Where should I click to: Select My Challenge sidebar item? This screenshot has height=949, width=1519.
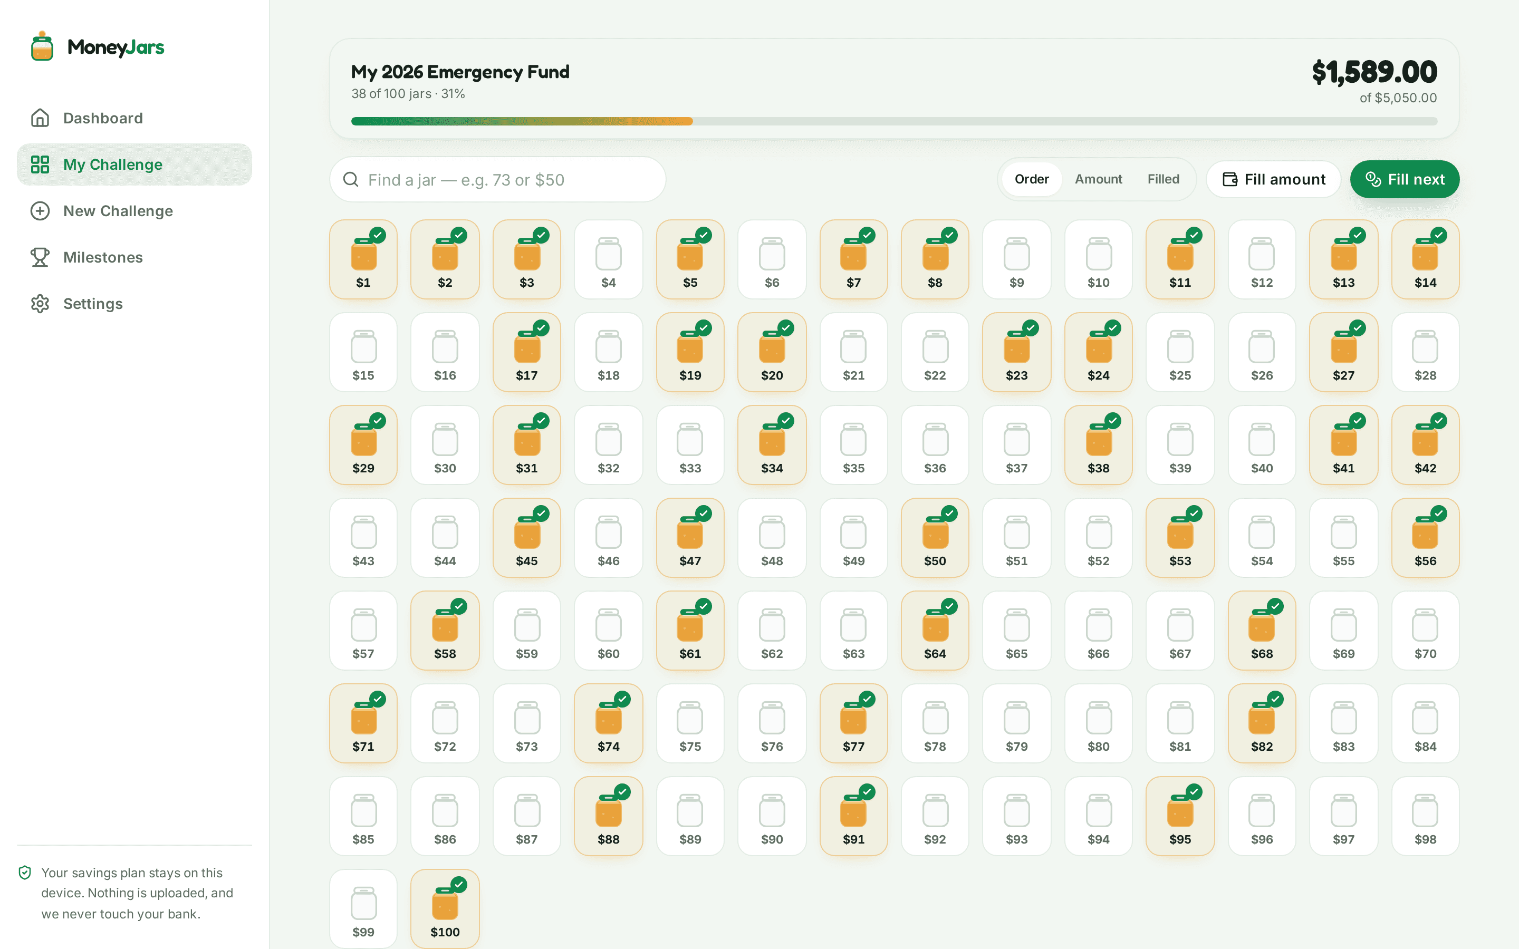point(134,164)
